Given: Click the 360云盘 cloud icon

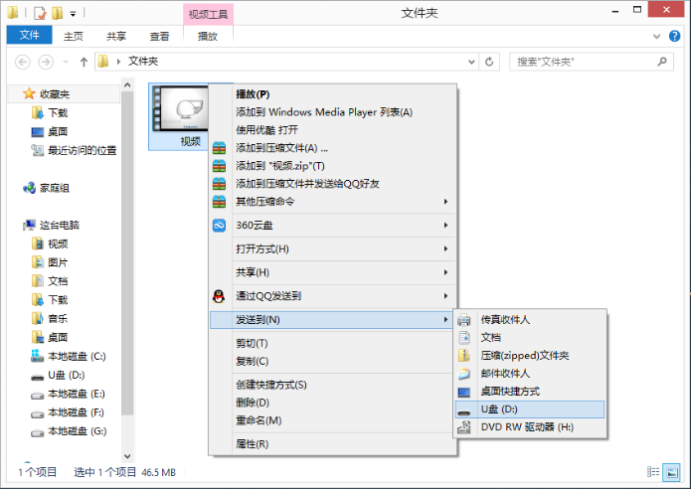Looking at the screenshot, I should pos(219,226).
